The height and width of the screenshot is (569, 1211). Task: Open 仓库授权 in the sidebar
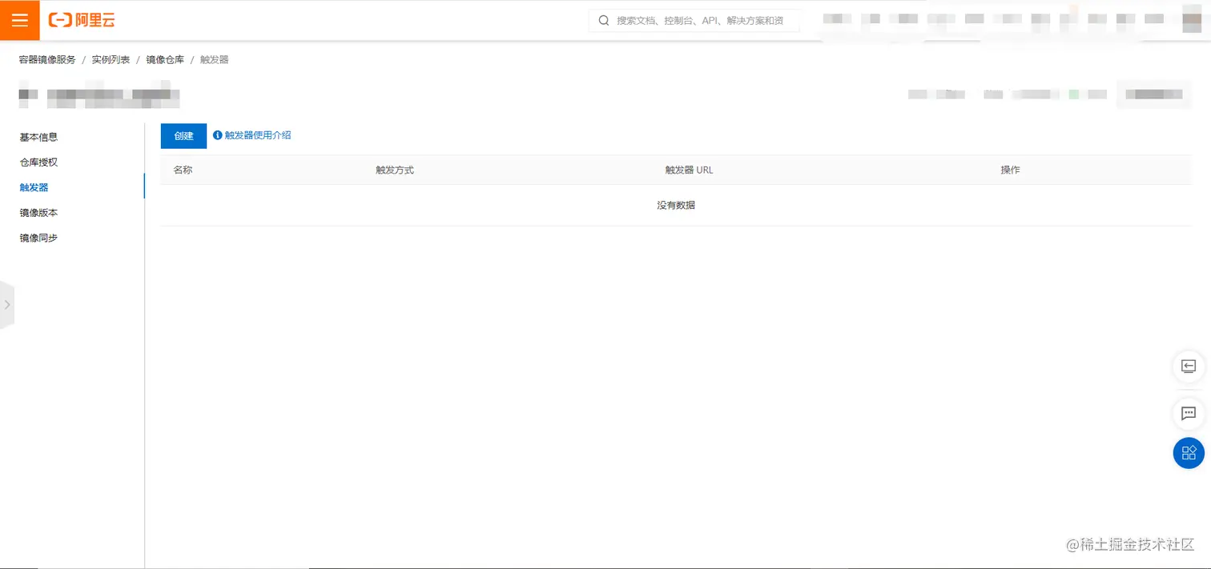pyautogui.click(x=38, y=162)
